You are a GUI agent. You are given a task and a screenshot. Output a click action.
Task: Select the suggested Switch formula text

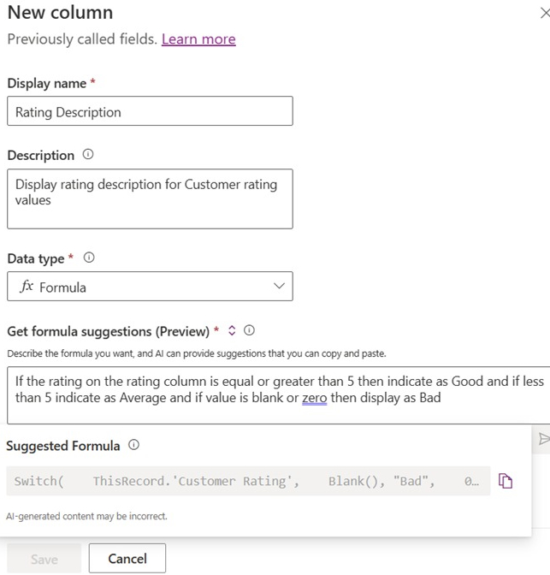[x=248, y=481]
